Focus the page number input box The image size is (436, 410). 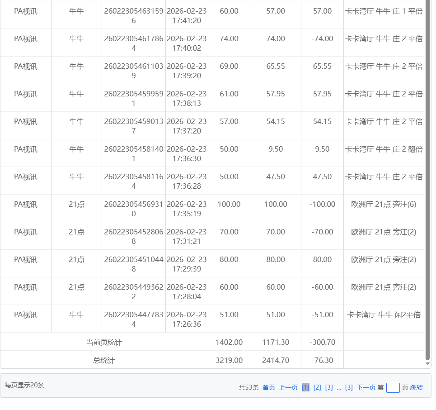[x=393, y=388]
